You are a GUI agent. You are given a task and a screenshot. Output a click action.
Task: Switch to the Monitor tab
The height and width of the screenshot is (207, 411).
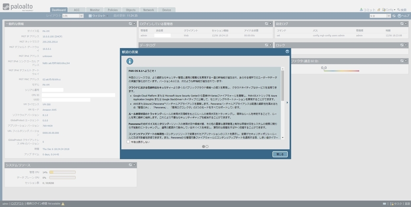point(95,10)
